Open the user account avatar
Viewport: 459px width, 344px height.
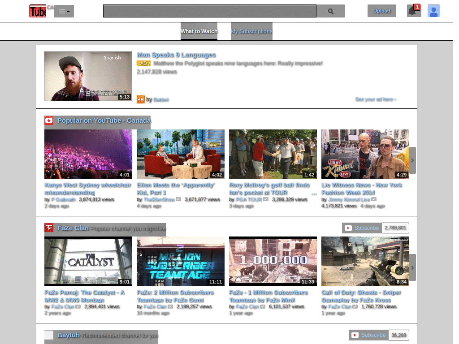[433, 11]
